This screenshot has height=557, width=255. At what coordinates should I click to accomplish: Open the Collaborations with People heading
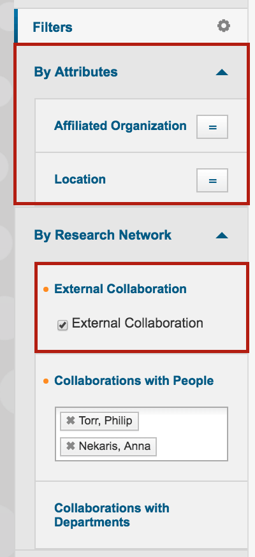pos(134,381)
